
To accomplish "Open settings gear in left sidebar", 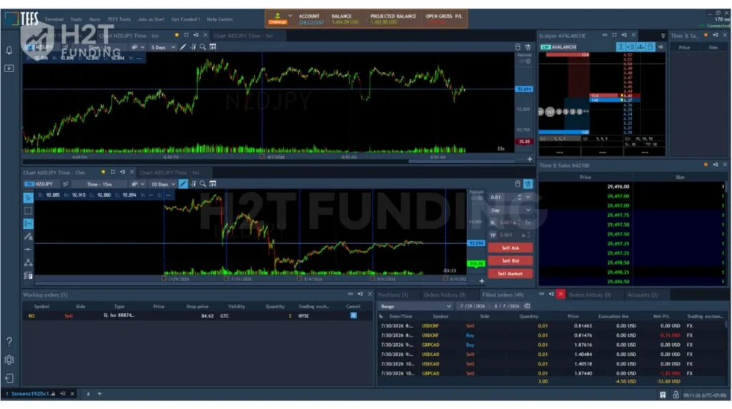I will (x=9, y=360).
